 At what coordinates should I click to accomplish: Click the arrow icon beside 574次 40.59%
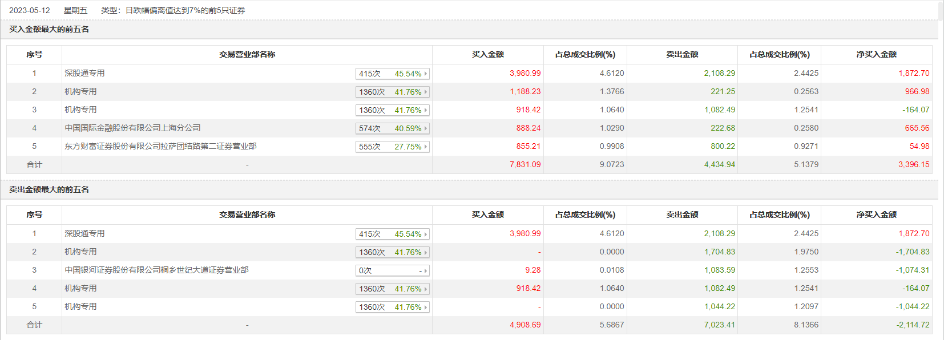426,128
